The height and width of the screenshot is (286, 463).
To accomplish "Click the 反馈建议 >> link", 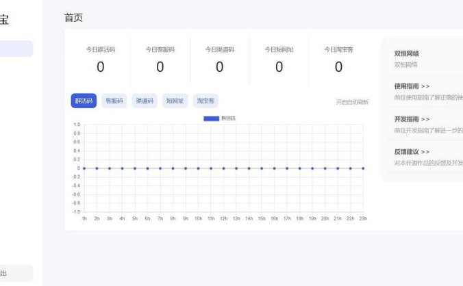I will [x=412, y=152].
